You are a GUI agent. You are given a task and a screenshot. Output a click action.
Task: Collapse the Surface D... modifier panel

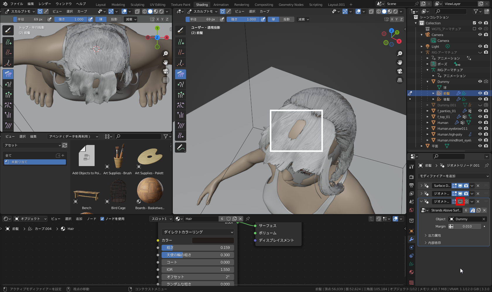(x=422, y=185)
